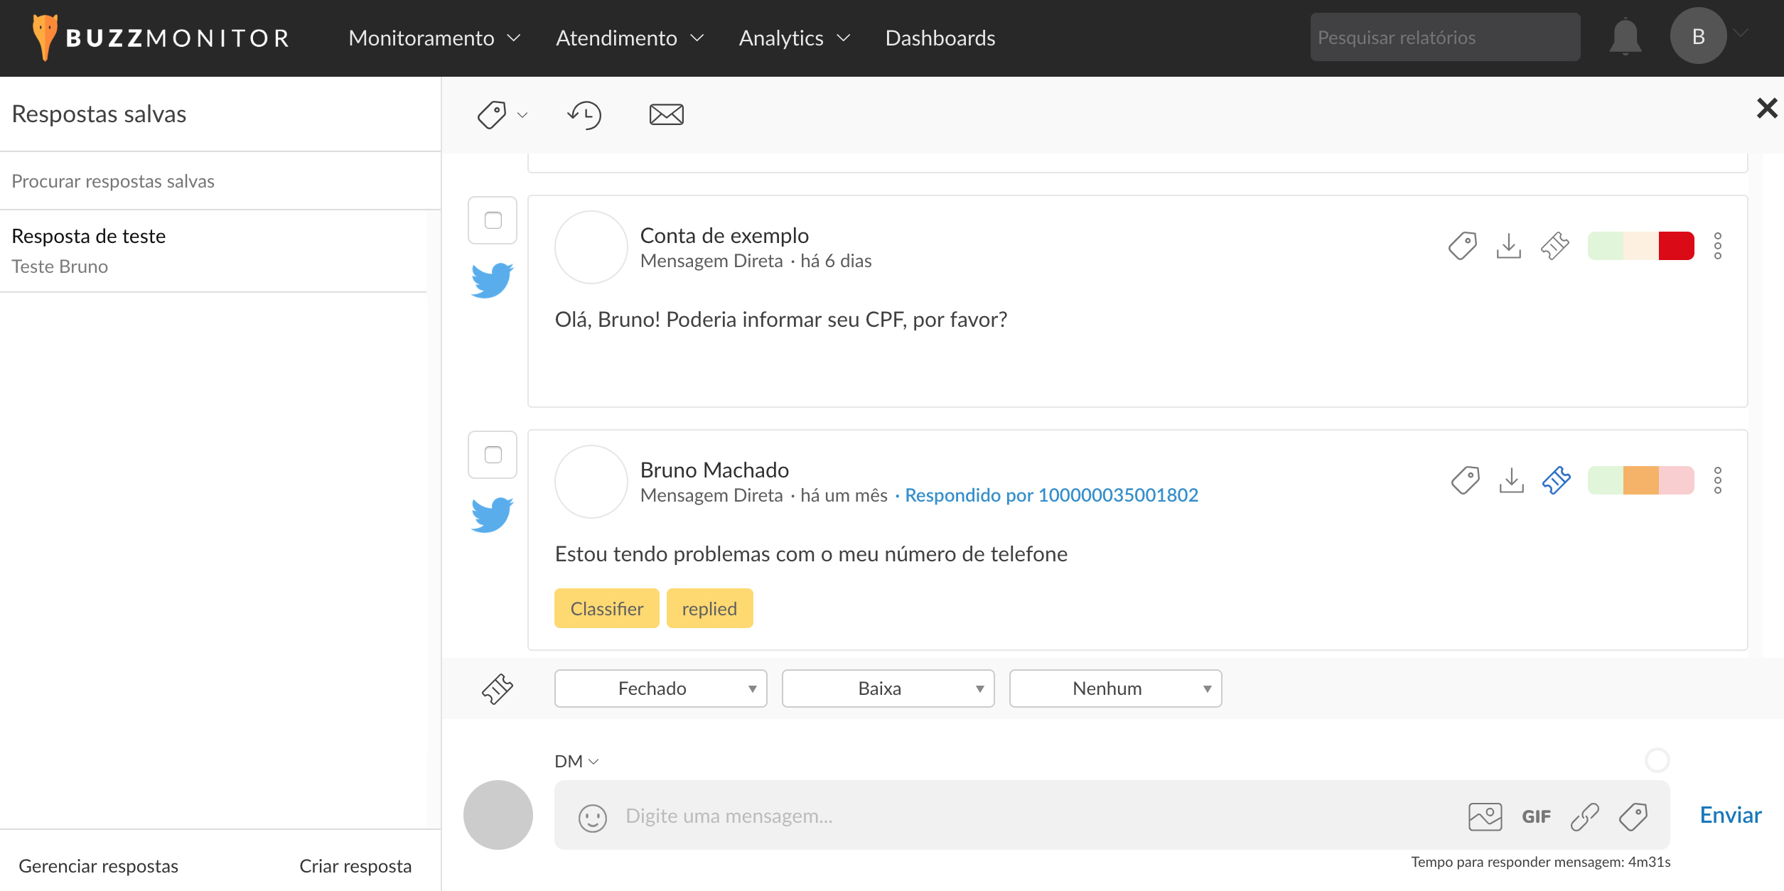Click the Enviar send button
The image size is (1784, 891).
(1730, 815)
